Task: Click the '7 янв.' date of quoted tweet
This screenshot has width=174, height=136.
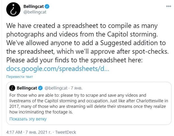Action: 77,88
